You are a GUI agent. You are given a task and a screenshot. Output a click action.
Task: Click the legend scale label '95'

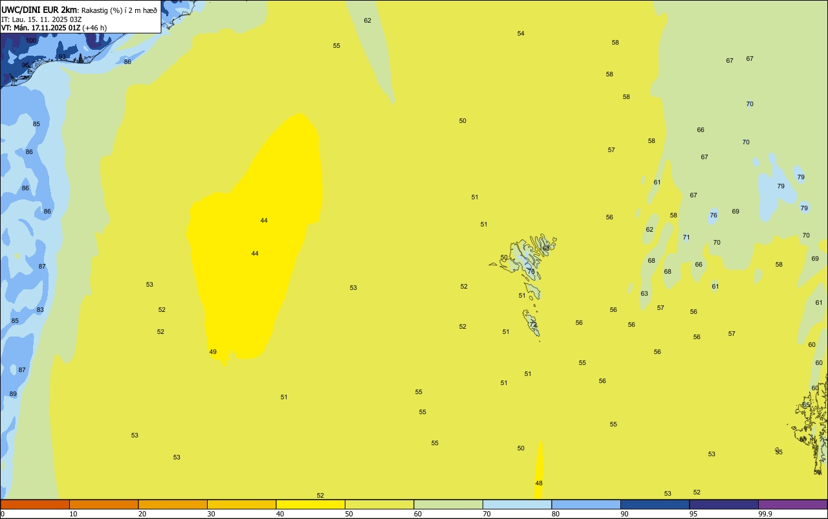[x=693, y=514]
